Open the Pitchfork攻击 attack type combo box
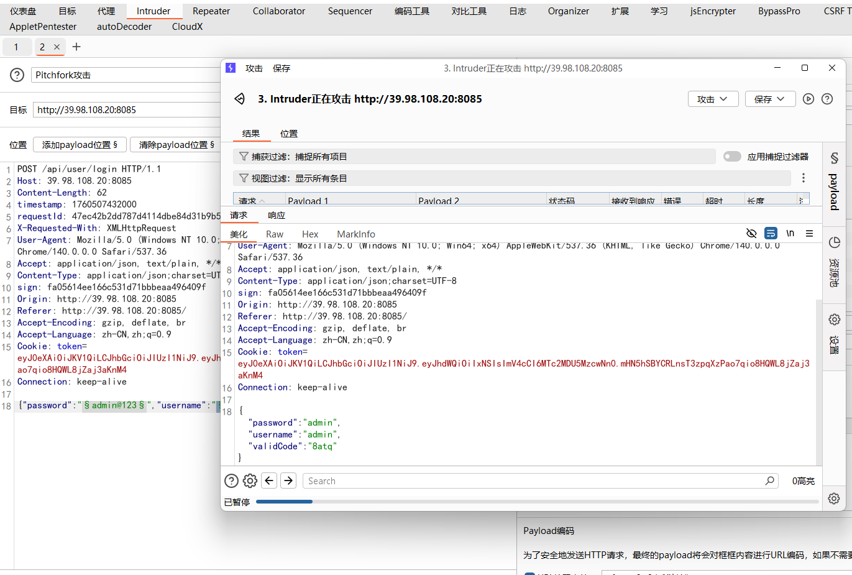Viewport: 852px width, 575px height. [x=126, y=75]
